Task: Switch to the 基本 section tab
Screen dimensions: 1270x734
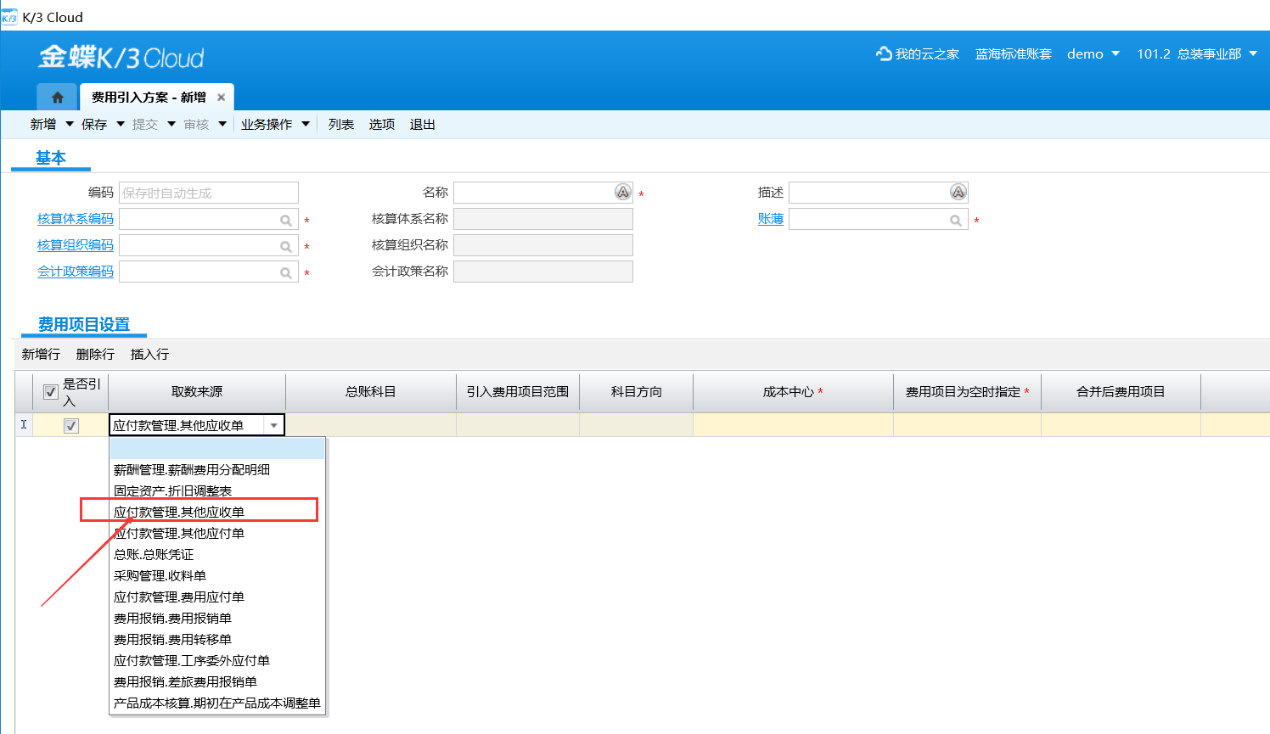Action: tap(51, 158)
